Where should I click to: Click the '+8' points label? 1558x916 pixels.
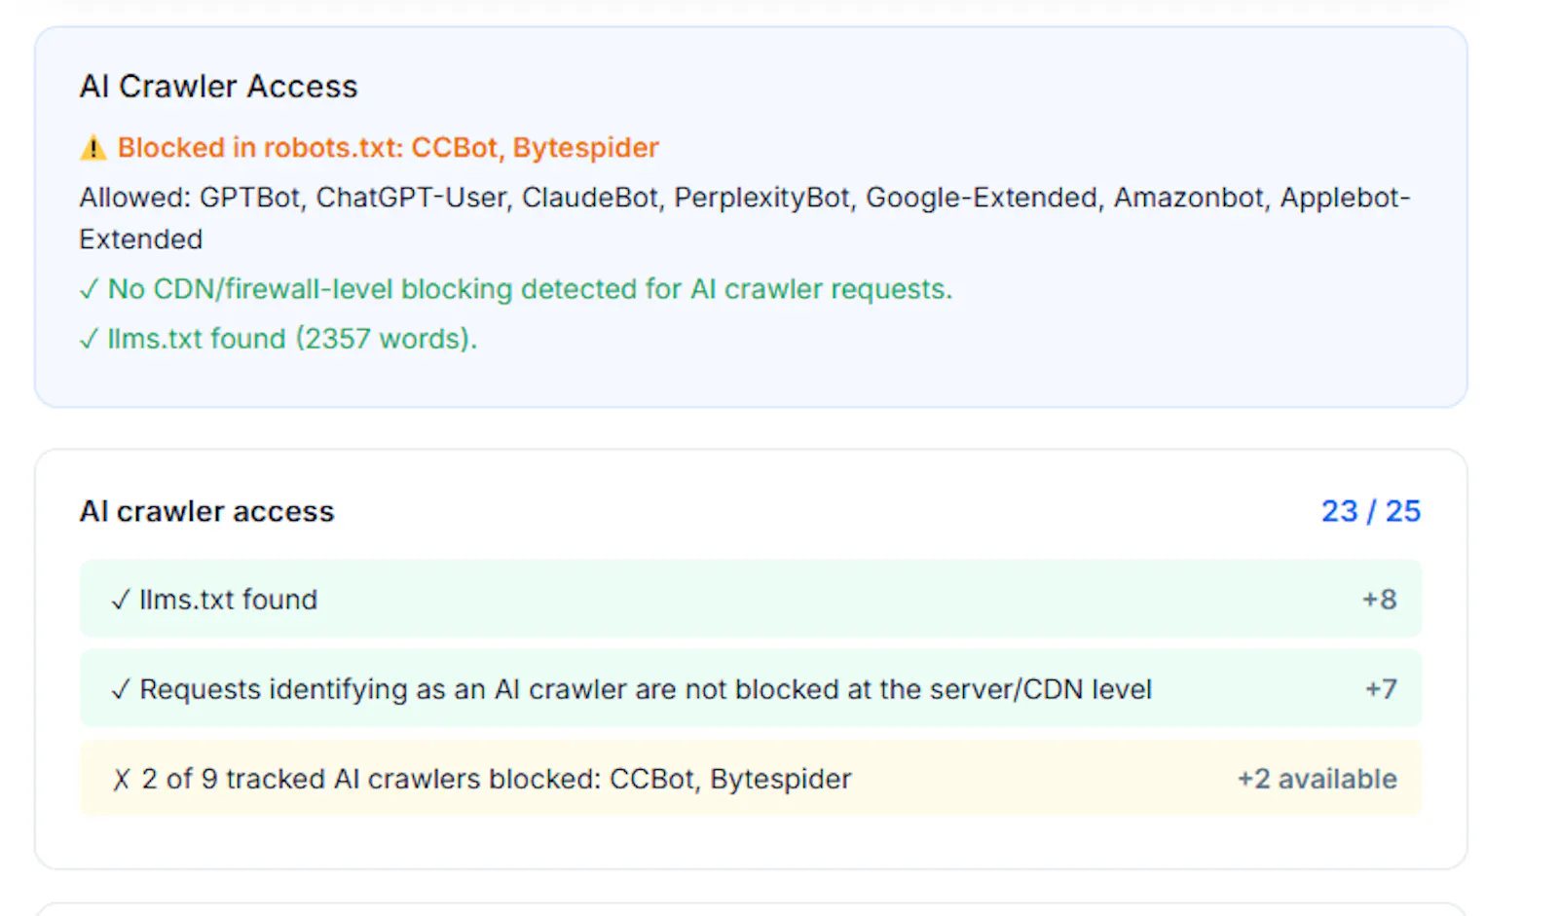[x=1379, y=600]
